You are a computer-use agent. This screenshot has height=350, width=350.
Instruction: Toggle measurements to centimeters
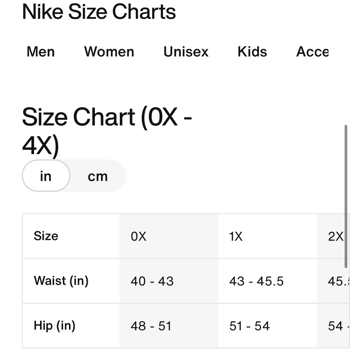coord(97,176)
